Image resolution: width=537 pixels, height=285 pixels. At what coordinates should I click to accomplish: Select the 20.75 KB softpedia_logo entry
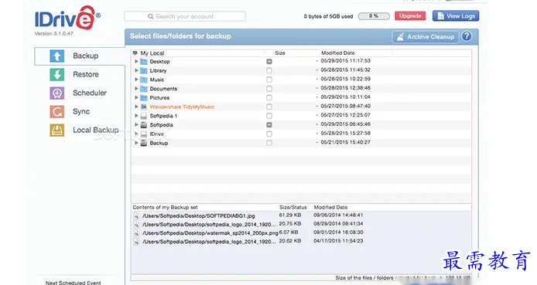pyautogui.click(x=301, y=224)
